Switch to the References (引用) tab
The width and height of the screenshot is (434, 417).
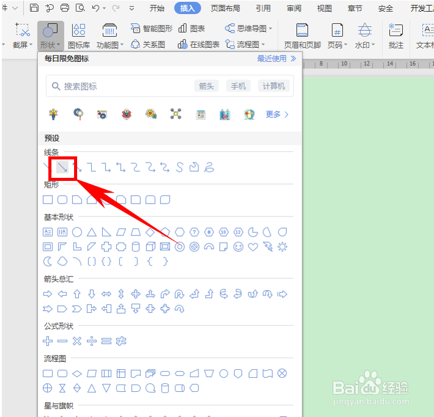tap(263, 9)
